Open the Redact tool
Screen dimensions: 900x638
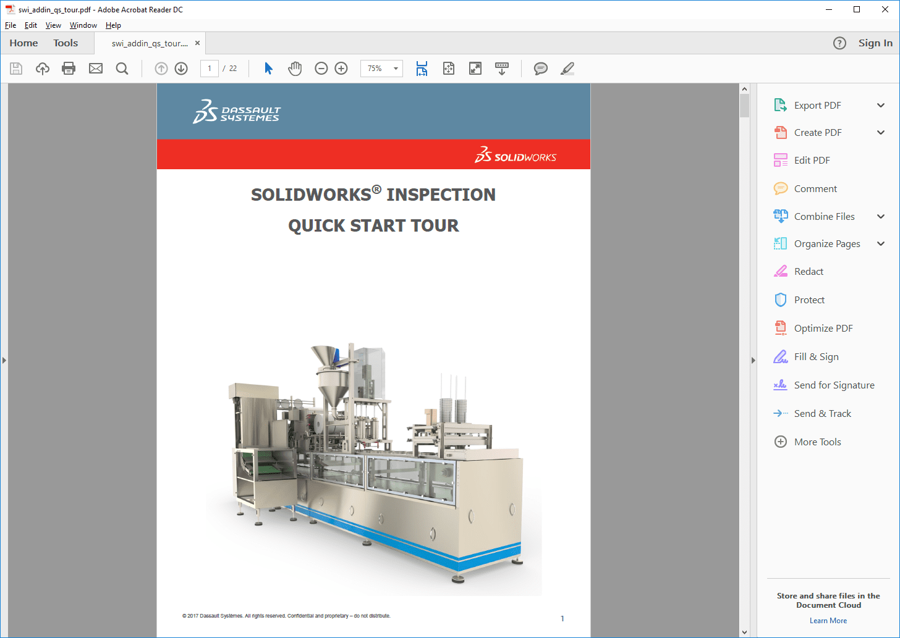click(809, 272)
